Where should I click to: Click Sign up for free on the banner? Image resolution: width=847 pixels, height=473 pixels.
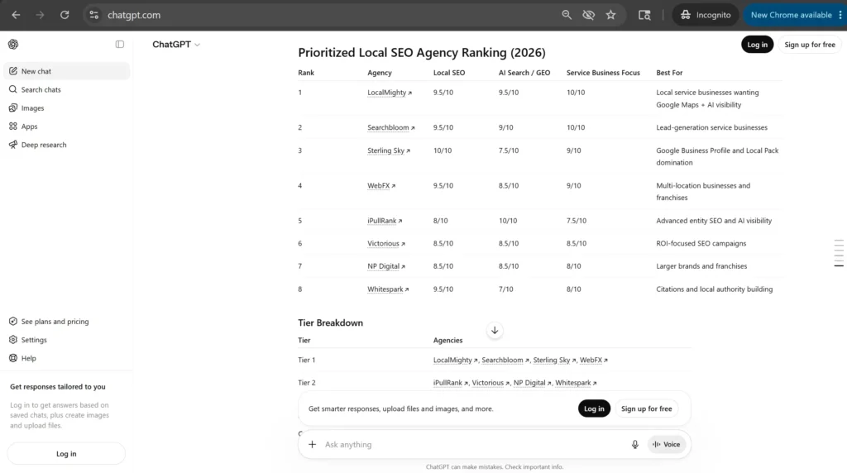[x=646, y=408]
